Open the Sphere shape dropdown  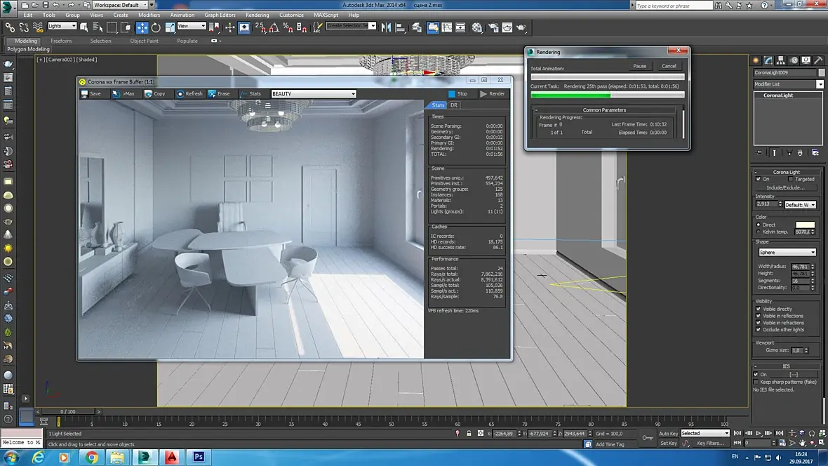(787, 252)
